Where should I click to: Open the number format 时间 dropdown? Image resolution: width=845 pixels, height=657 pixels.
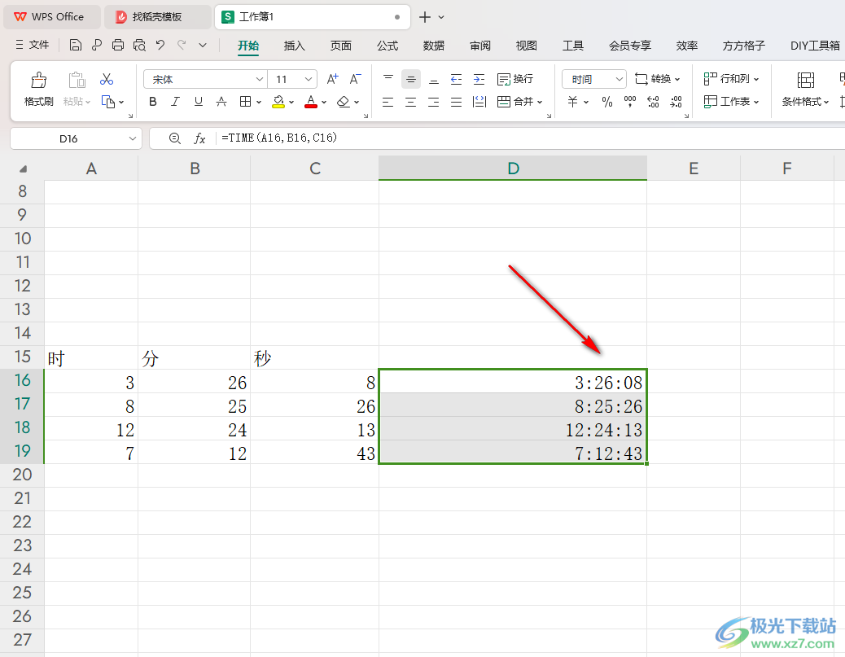(x=620, y=79)
